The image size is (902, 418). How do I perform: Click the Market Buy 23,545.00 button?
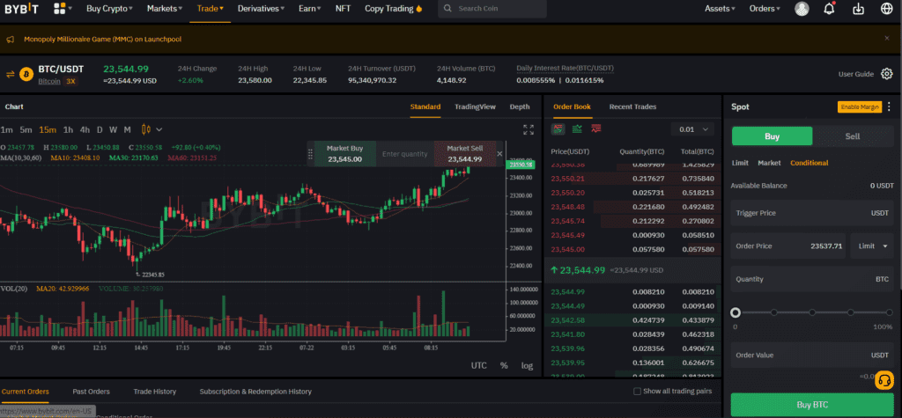point(344,154)
